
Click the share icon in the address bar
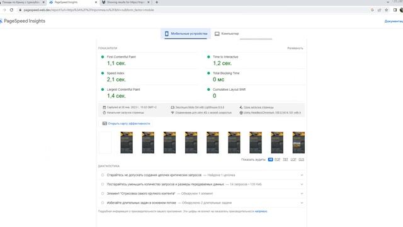(379, 10)
